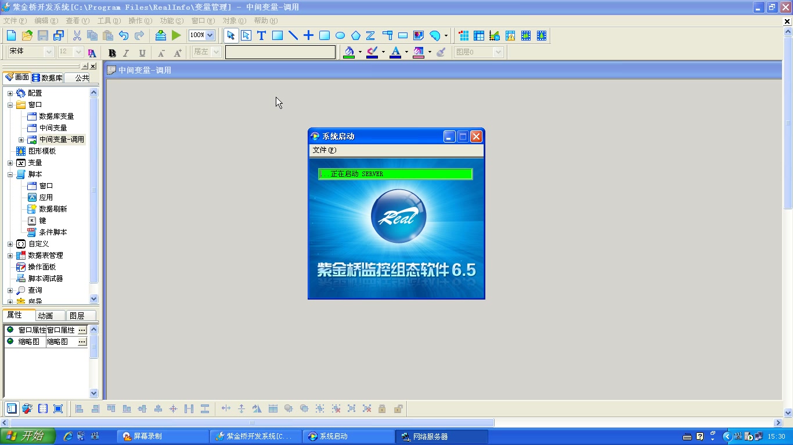Open the 图层0 layer dropdown
793x445 pixels.
498,52
